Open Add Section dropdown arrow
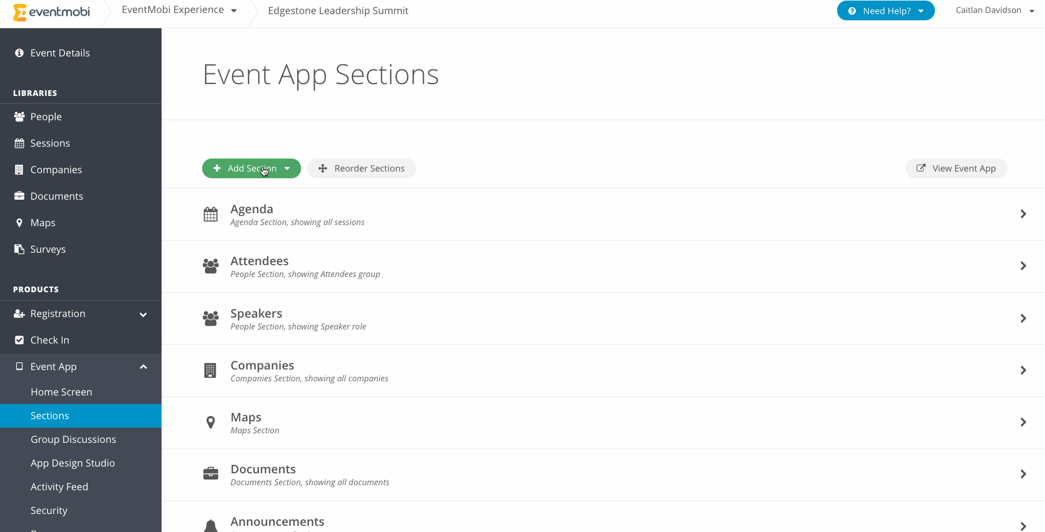The width and height of the screenshot is (1045, 532). tap(288, 168)
